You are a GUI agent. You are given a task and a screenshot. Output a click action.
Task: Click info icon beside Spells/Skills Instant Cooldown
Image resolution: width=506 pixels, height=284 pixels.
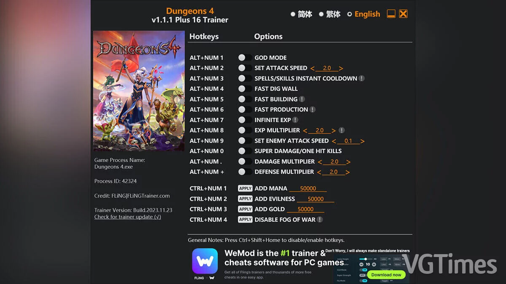click(362, 78)
